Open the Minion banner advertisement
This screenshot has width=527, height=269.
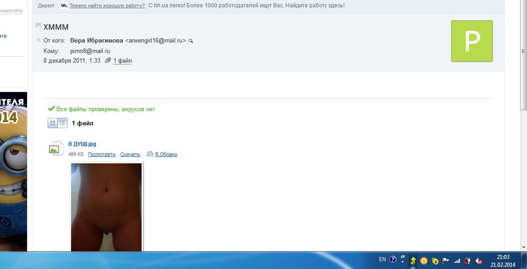(x=13, y=172)
